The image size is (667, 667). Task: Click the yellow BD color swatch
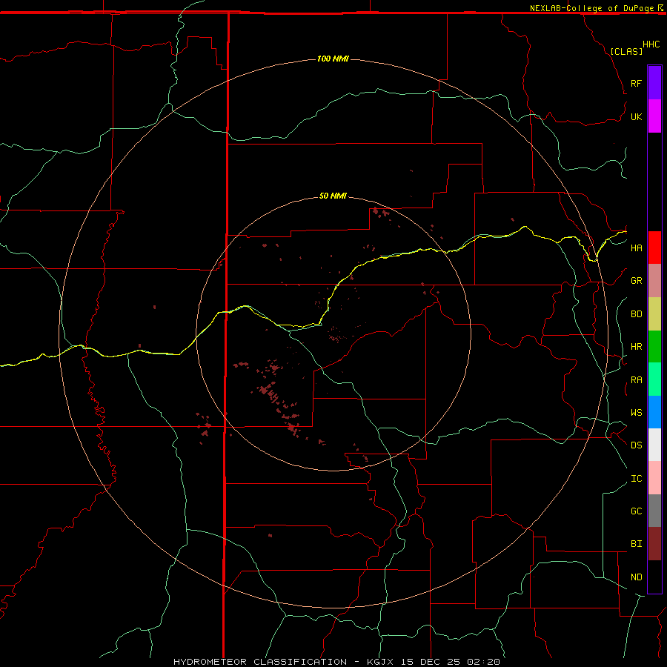[x=654, y=313]
